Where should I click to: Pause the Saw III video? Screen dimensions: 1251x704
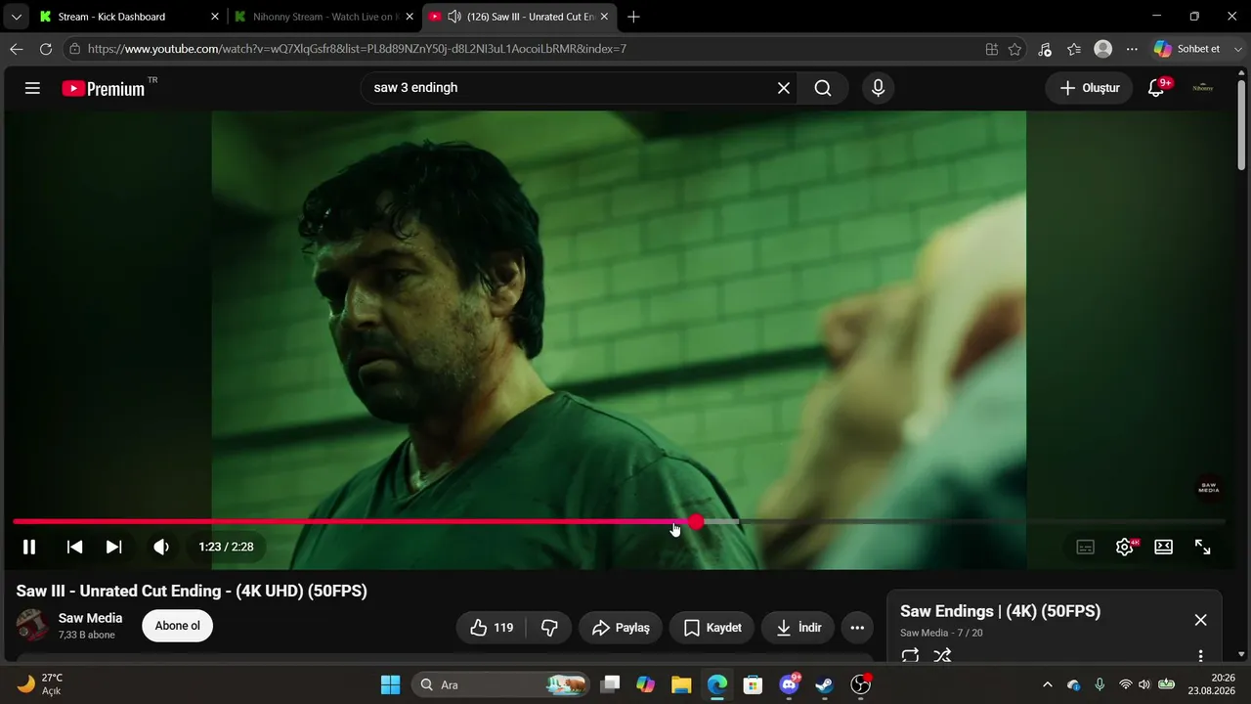[29, 547]
